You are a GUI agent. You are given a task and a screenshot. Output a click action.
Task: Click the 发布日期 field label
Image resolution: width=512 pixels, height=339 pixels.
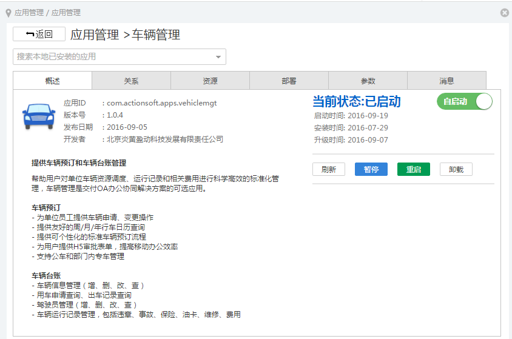pos(78,127)
